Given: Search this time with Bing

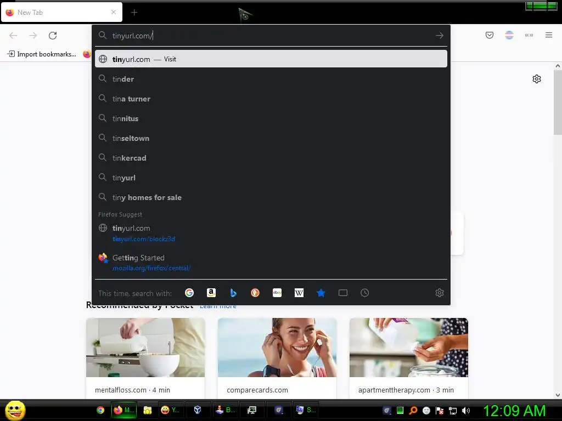Looking at the screenshot, I should [x=233, y=293].
